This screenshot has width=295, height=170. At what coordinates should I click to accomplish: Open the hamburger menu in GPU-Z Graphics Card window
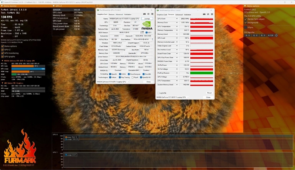[x=152, y=14]
